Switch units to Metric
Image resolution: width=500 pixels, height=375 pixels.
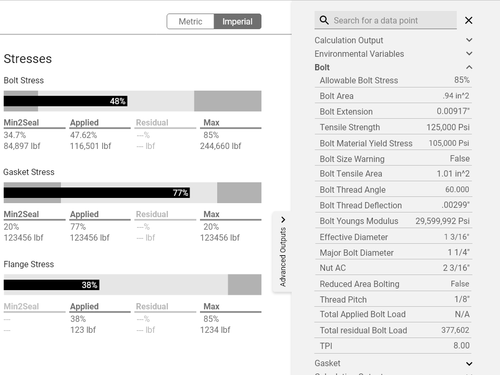191,21
